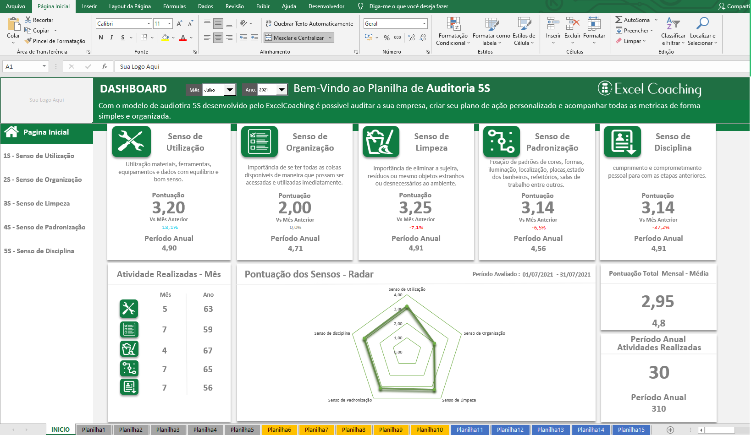Image resolution: width=751 pixels, height=435 pixels.
Task: Toggle italic formatting in Fonte group
Action: click(x=111, y=38)
